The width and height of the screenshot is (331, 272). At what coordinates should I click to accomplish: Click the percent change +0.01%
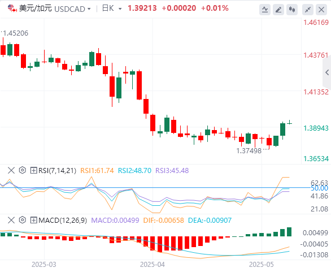215,8
